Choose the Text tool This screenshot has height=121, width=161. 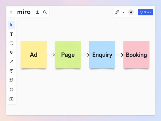tap(11, 34)
